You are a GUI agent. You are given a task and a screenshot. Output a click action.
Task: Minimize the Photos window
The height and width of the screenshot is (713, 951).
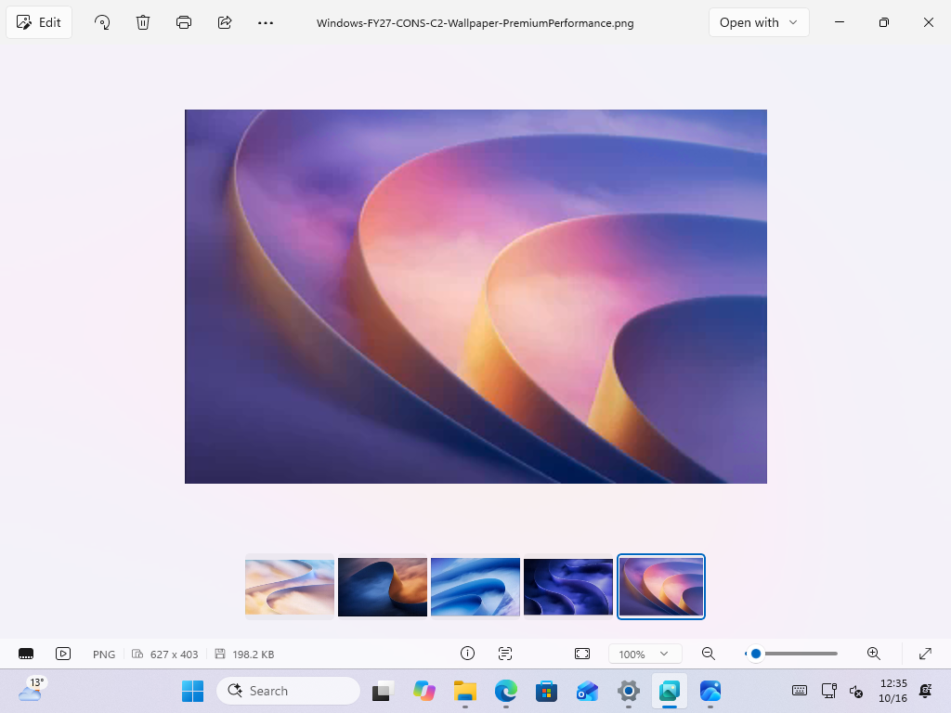840,22
